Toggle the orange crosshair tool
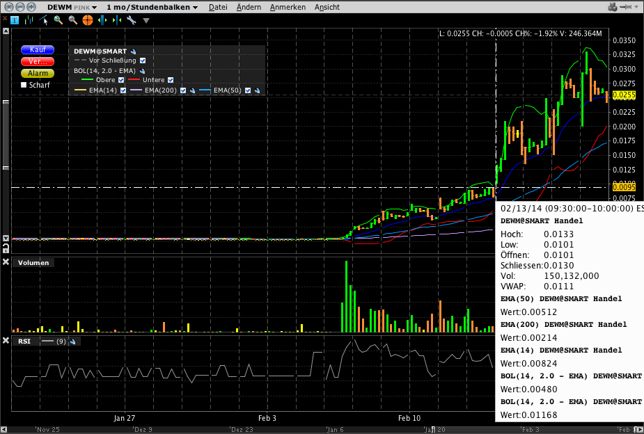Image resolution: width=644 pixels, height=434 pixels. (88, 20)
